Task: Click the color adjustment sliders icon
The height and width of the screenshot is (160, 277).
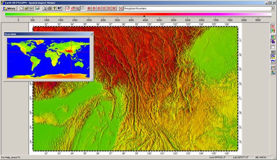Action: tap(273, 67)
